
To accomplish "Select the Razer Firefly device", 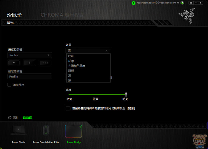I will click(x=74, y=134).
